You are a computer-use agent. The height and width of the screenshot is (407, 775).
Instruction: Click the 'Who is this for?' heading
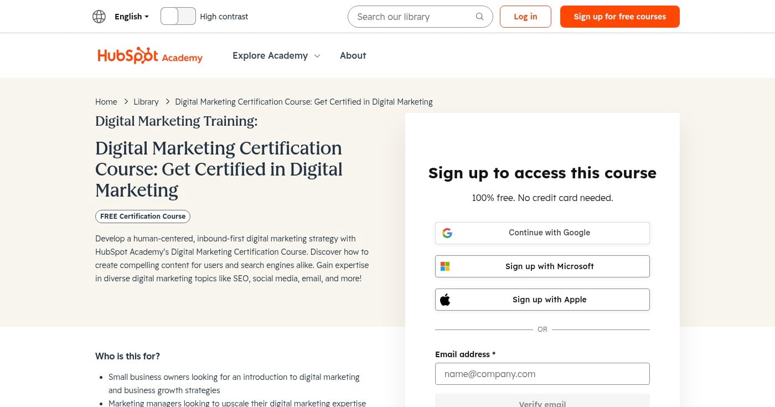[x=127, y=356]
